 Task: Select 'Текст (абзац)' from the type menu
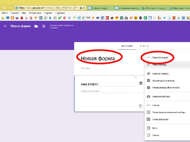[x=159, y=64]
